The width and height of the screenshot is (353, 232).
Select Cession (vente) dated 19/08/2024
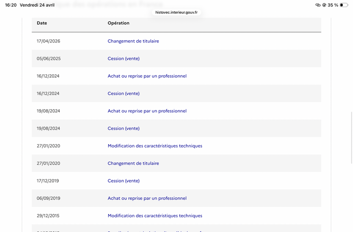tap(124, 128)
